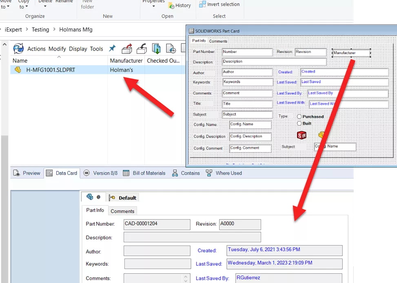Click the New folder button

[87, 4]
